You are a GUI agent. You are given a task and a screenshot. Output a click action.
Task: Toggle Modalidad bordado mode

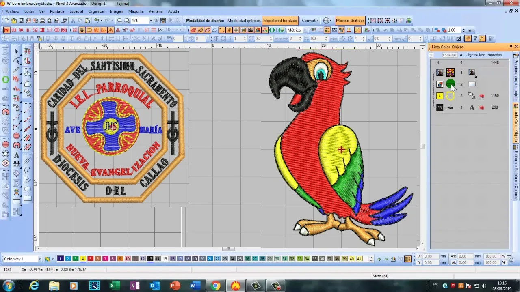(x=280, y=21)
